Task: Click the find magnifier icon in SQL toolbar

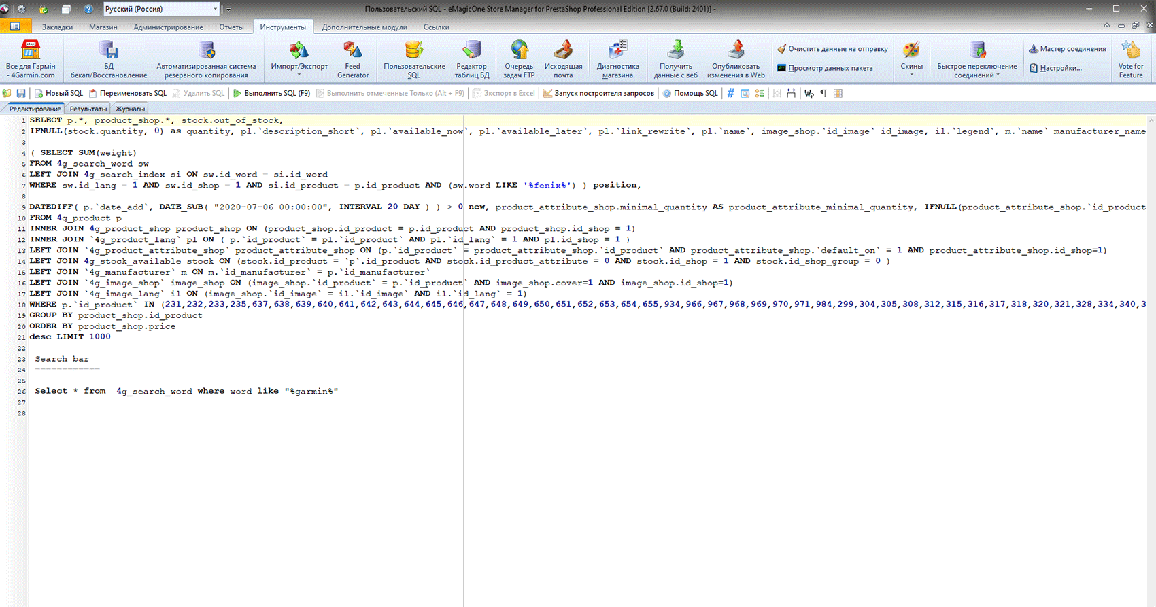Action: coord(745,93)
